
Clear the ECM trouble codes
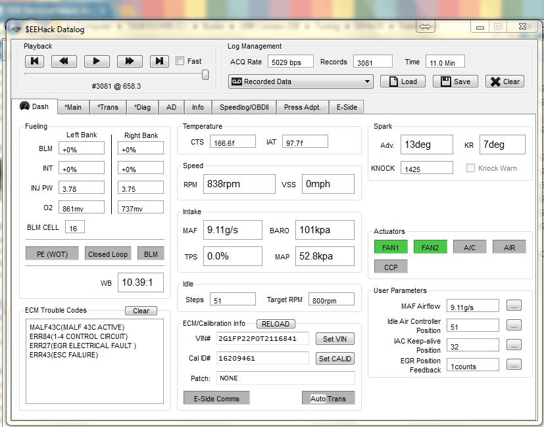[141, 311]
